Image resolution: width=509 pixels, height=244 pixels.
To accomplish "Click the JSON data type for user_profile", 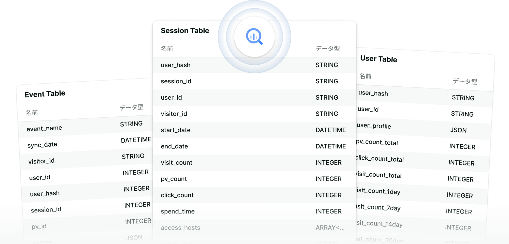I will [x=458, y=130].
